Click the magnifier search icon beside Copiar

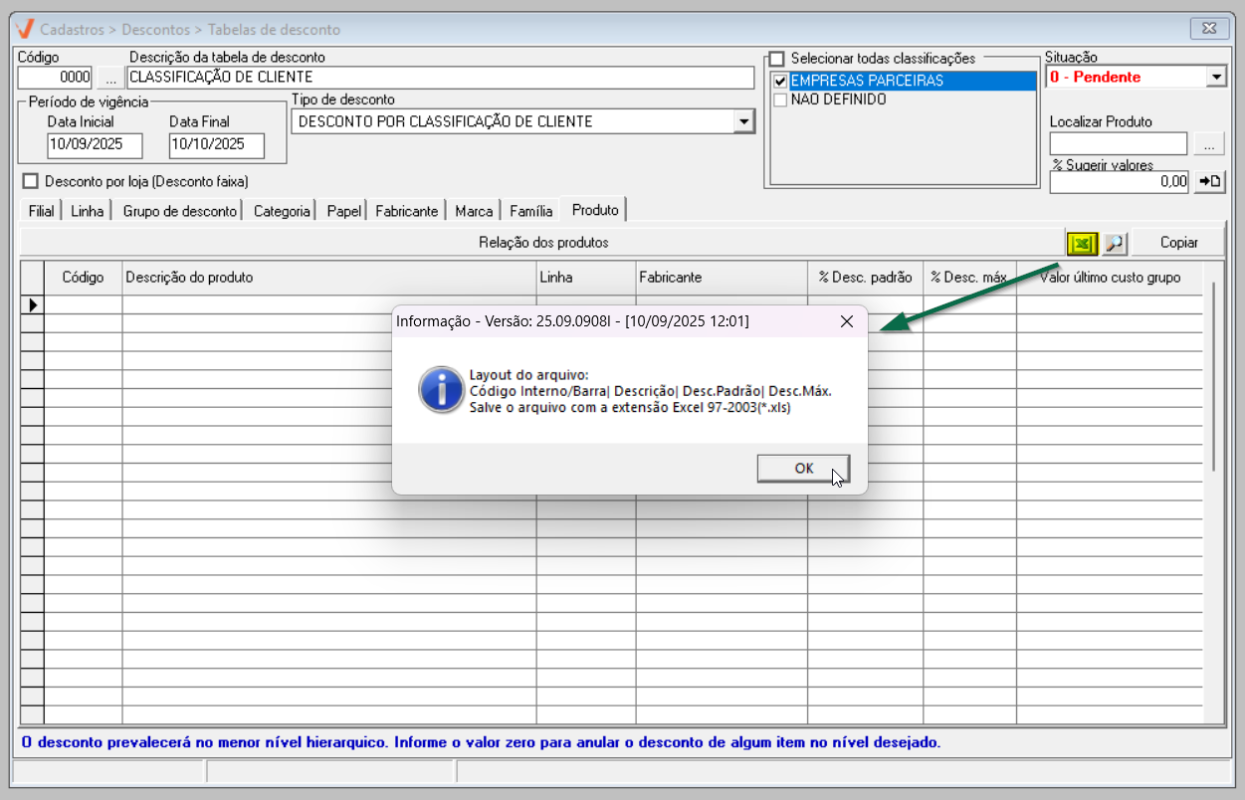click(x=1114, y=243)
